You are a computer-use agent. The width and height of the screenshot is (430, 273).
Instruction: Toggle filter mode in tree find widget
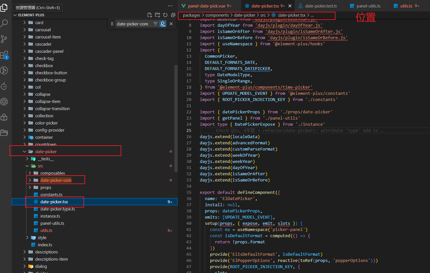click(155, 24)
